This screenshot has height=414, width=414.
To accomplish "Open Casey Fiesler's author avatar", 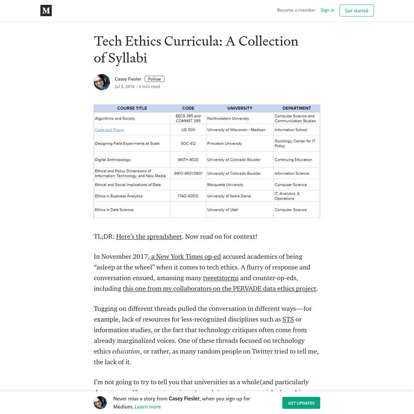I will [x=102, y=82].
